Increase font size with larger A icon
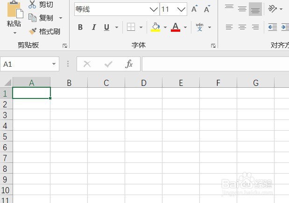 (194, 9)
